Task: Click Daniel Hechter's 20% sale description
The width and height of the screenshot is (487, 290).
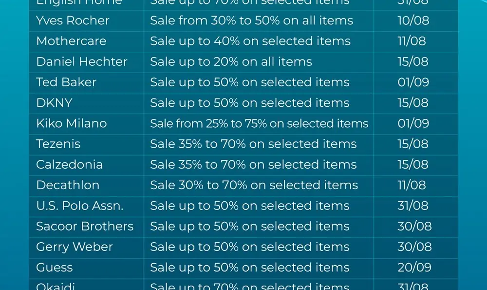Action: point(231,61)
